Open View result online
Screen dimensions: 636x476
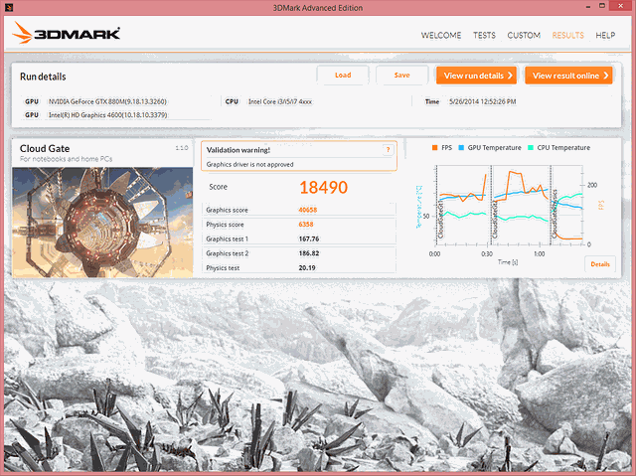coord(568,76)
